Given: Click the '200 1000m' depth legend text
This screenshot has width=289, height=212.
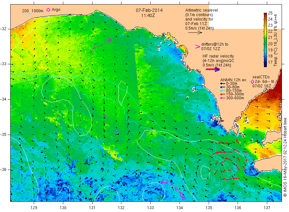Looking at the screenshot, I should point(33,11).
